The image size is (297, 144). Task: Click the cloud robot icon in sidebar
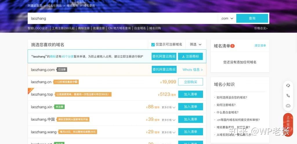tap(288, 106)
